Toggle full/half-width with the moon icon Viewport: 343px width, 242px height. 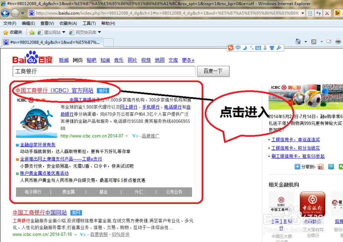tap(245, 48)
